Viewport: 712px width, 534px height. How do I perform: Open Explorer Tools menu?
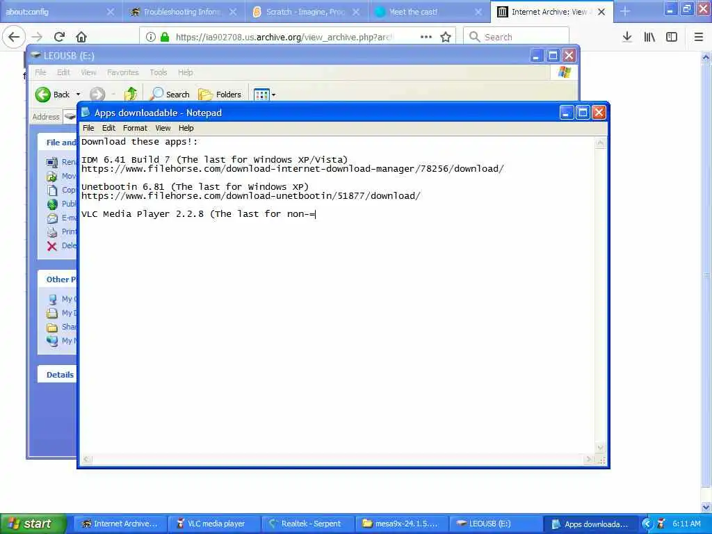coord(159,72)
